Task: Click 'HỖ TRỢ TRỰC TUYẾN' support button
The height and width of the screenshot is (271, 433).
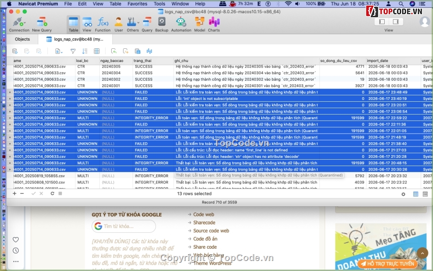Action: [387, 264]
